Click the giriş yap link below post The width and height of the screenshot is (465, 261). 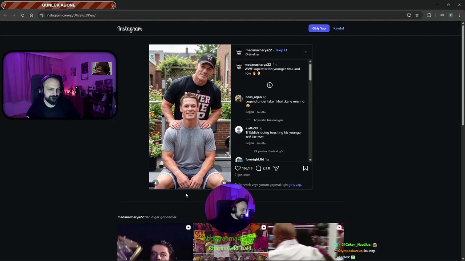click(295, 185)
